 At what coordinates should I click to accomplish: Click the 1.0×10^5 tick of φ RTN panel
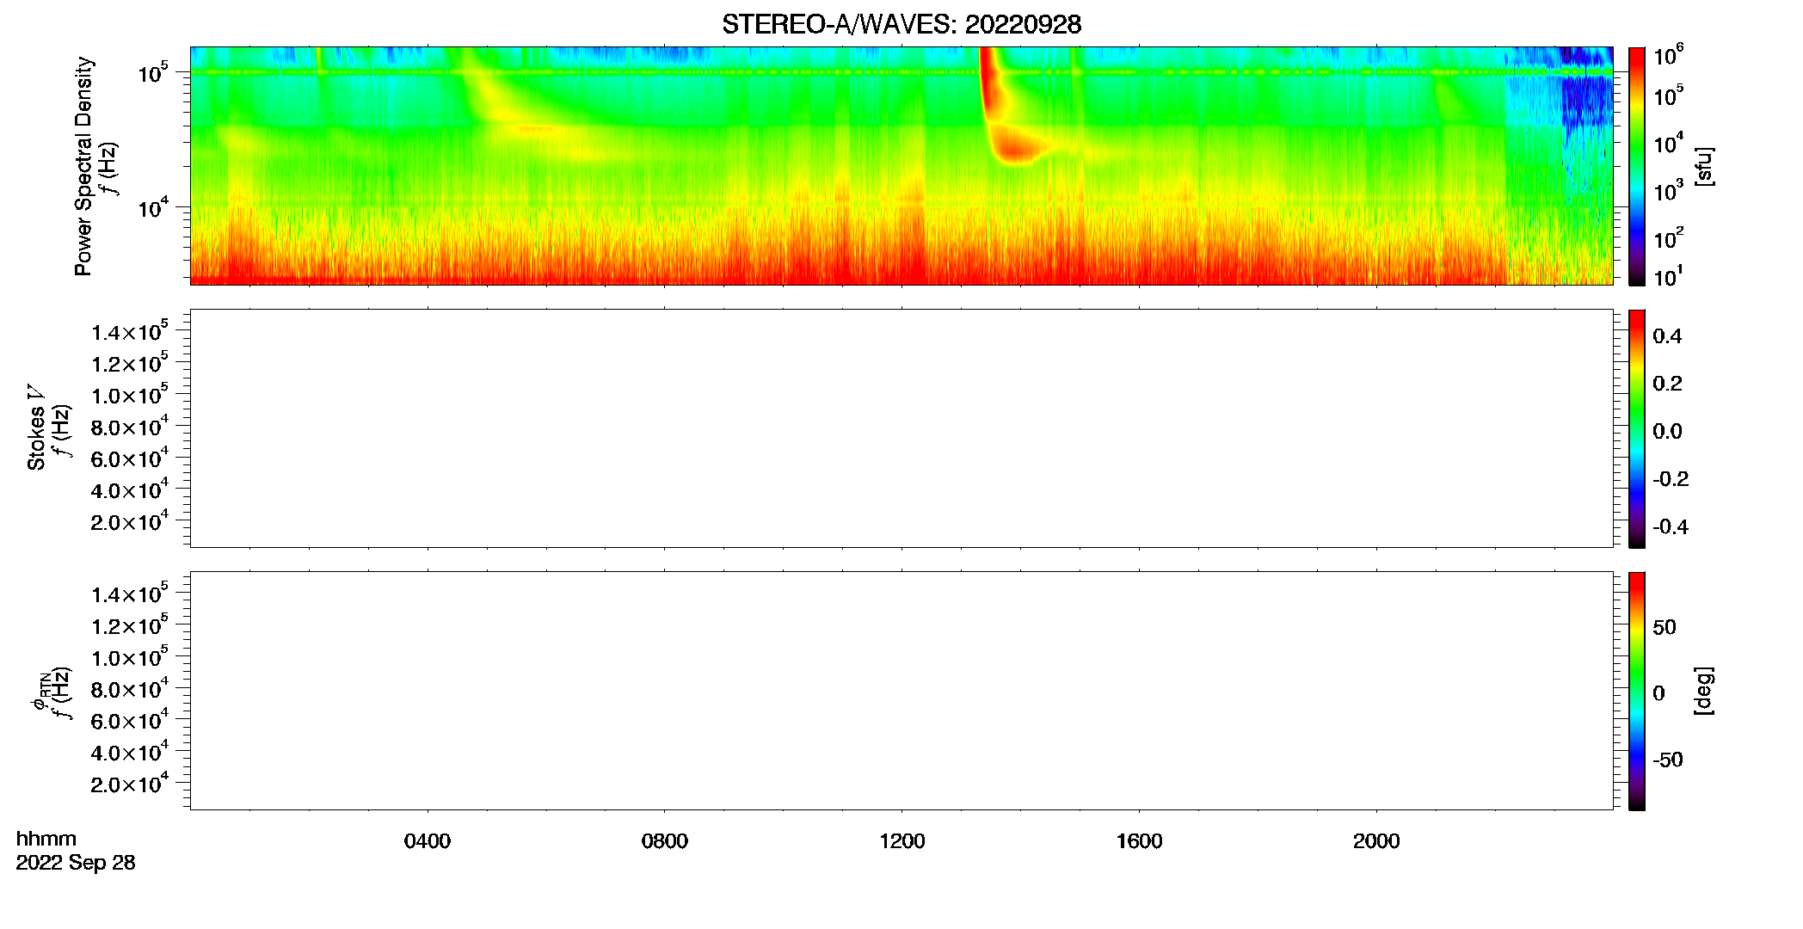point(130,657)
